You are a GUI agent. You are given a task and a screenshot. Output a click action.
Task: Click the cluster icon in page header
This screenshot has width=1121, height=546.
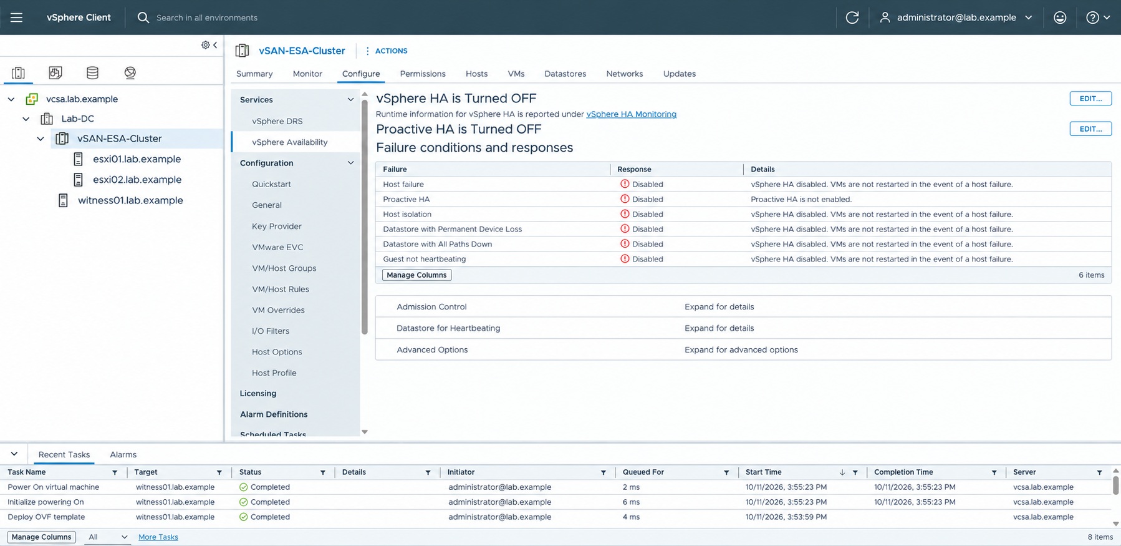[242, 51]
